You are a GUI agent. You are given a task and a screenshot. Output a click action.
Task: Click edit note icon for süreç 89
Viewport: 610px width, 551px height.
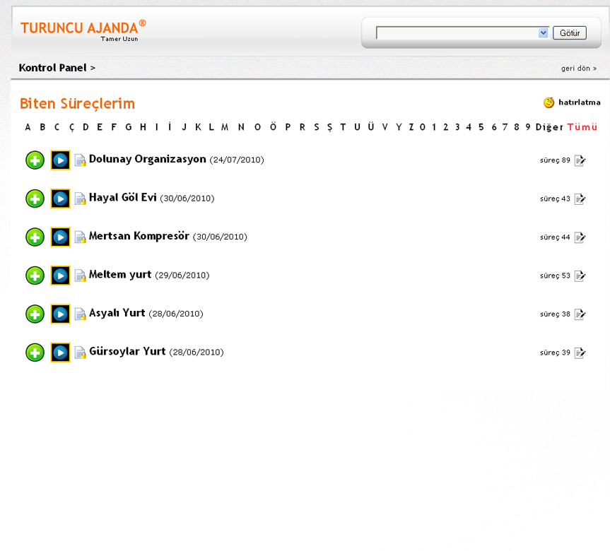click(580, 160)
